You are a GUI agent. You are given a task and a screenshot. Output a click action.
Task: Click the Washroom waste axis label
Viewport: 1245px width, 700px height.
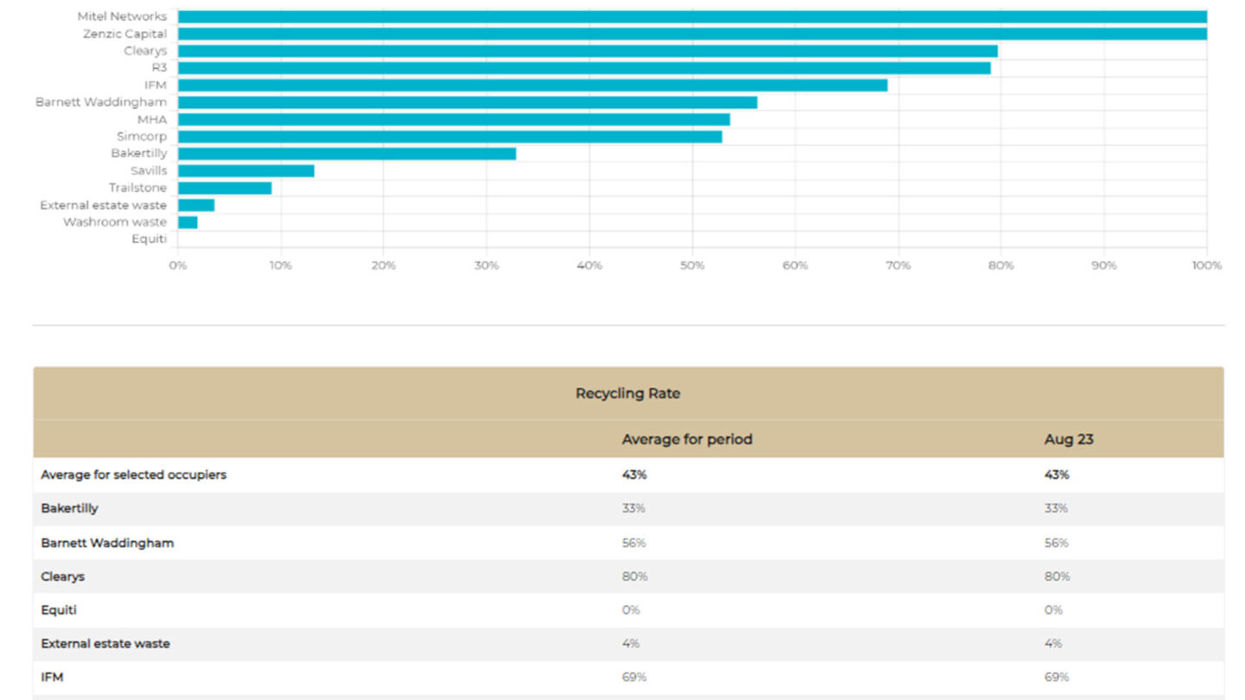pos(114,222)
